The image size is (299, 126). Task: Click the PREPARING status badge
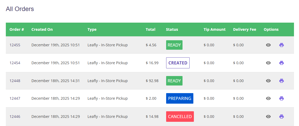click(x=180, y=98)
